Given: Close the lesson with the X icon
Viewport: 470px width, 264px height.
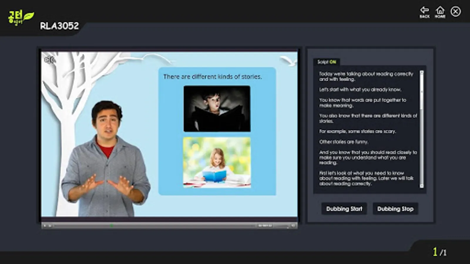Looking at the screenshot, I should (456, 12).
